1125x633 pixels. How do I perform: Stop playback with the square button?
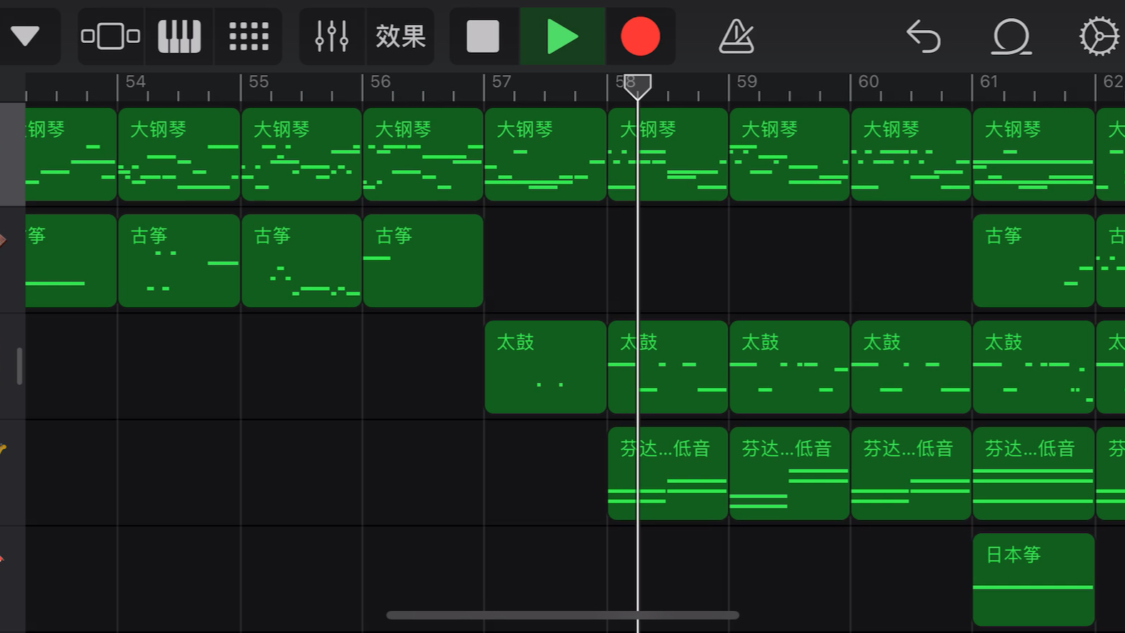(484, 36)
